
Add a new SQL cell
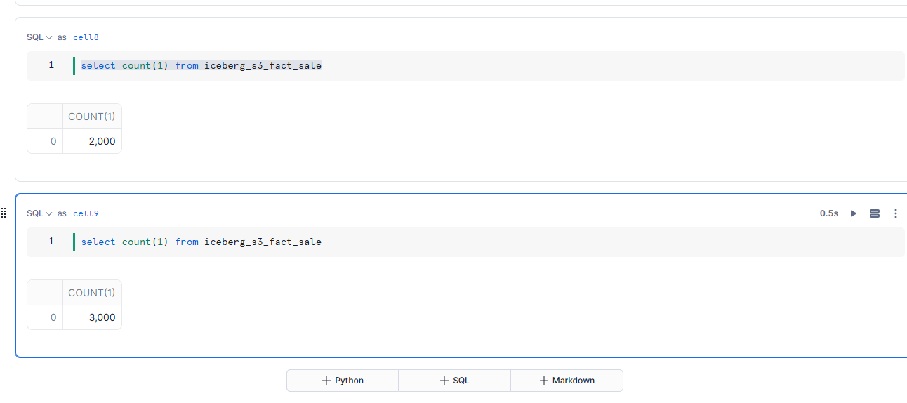[x=454, y=381]
